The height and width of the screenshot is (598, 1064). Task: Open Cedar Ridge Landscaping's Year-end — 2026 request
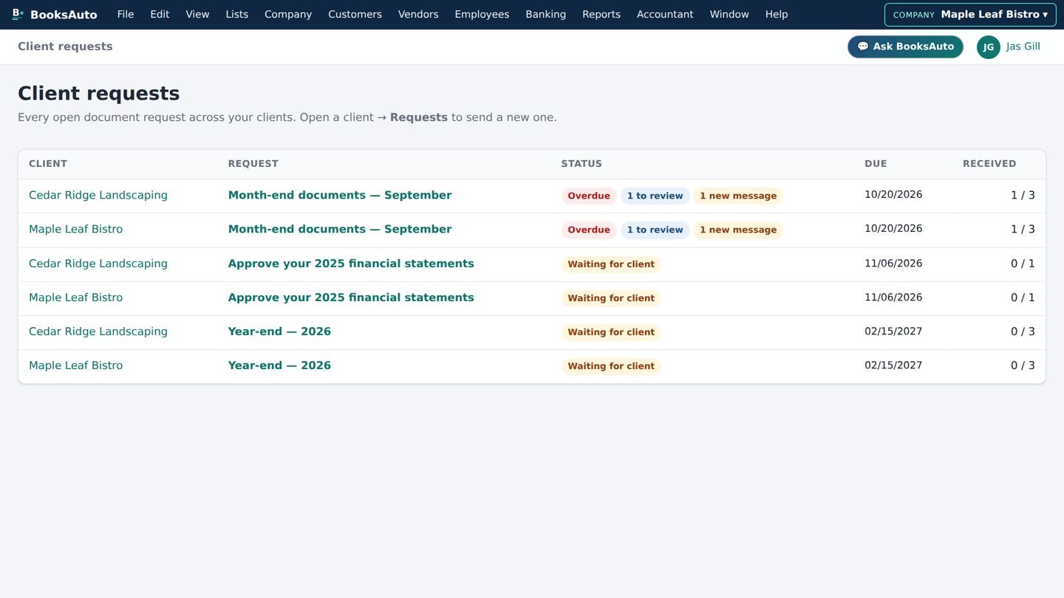[279, 331]
